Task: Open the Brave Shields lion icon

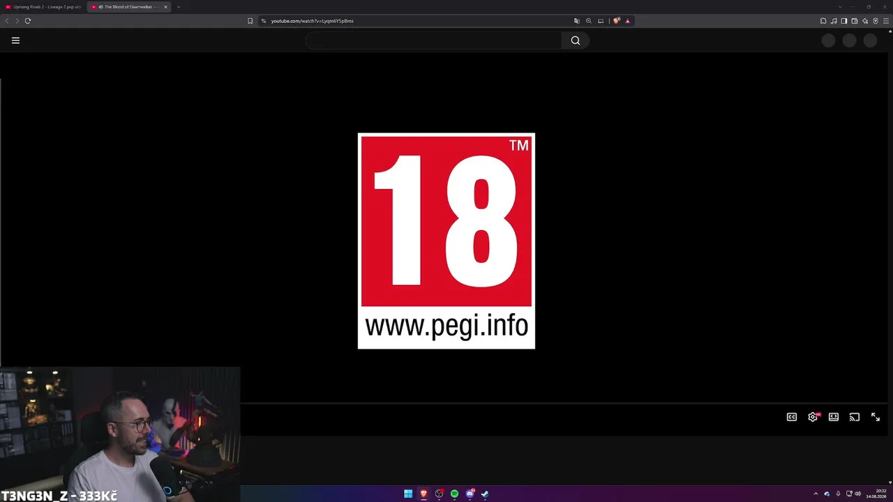Action: click(616, 21)
